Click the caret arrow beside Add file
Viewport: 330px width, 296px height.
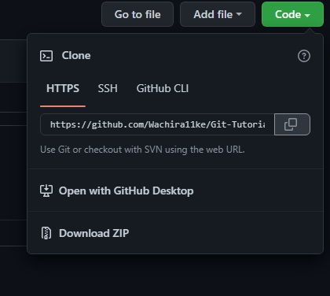(x=239, y=14)
